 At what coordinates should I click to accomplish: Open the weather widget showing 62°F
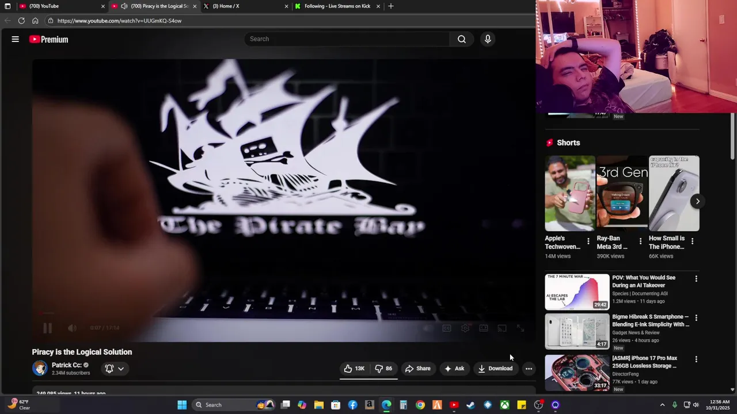pyautogui.click(x=19, y=405)
